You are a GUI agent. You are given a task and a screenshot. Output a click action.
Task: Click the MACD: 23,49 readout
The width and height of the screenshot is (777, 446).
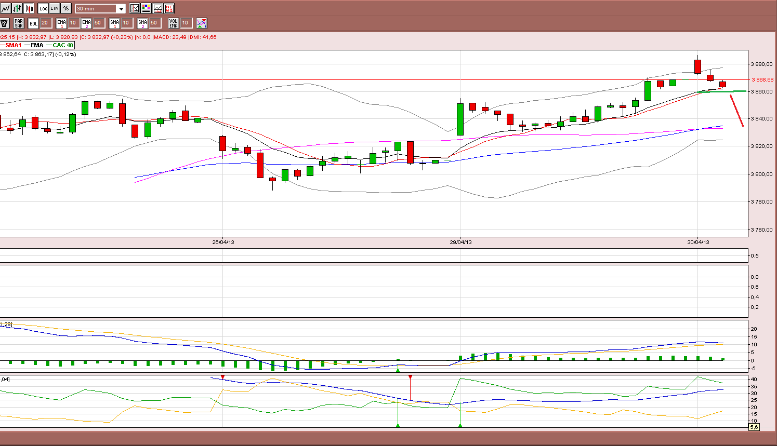click(x=169, y=37)
